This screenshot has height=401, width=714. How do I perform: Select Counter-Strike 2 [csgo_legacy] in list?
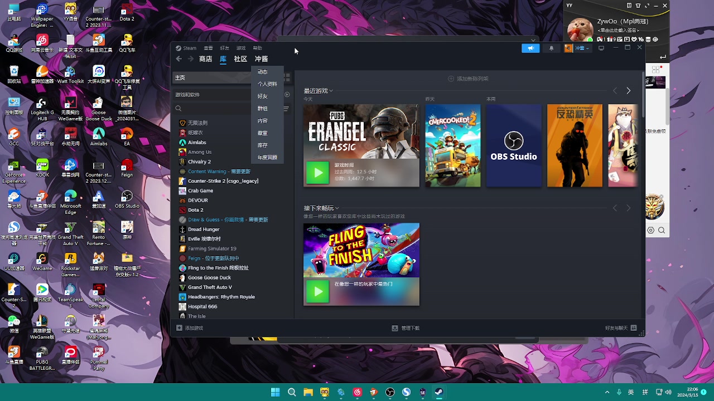223,181
